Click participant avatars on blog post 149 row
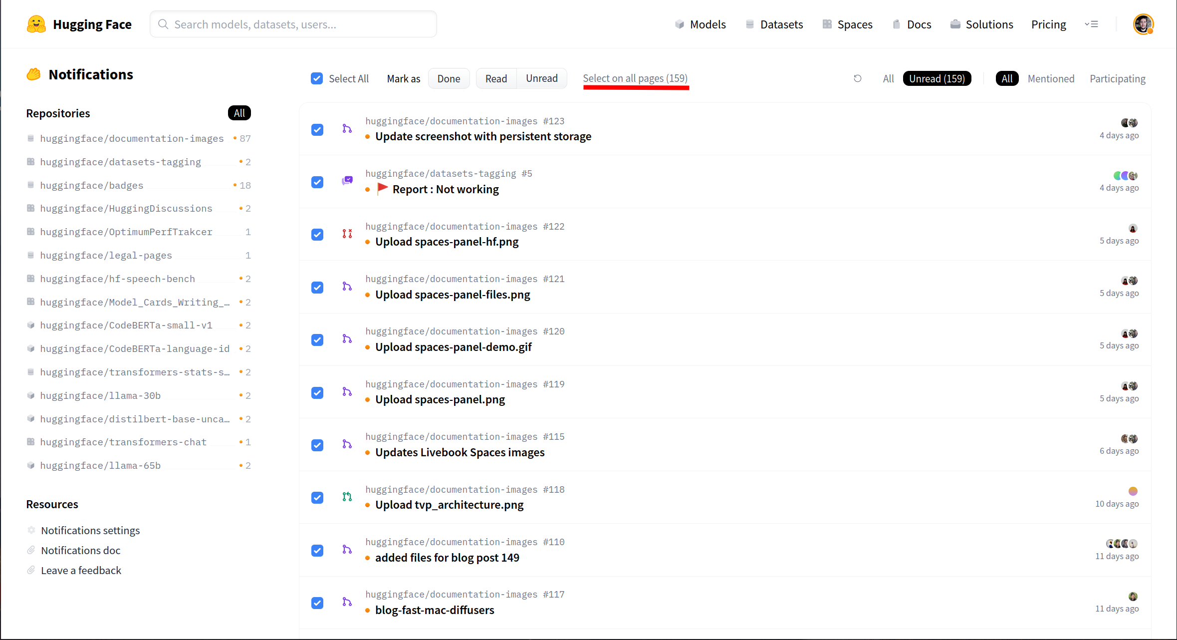The height and width of the screenshot is (640, 1177). tap(1121, 544)
